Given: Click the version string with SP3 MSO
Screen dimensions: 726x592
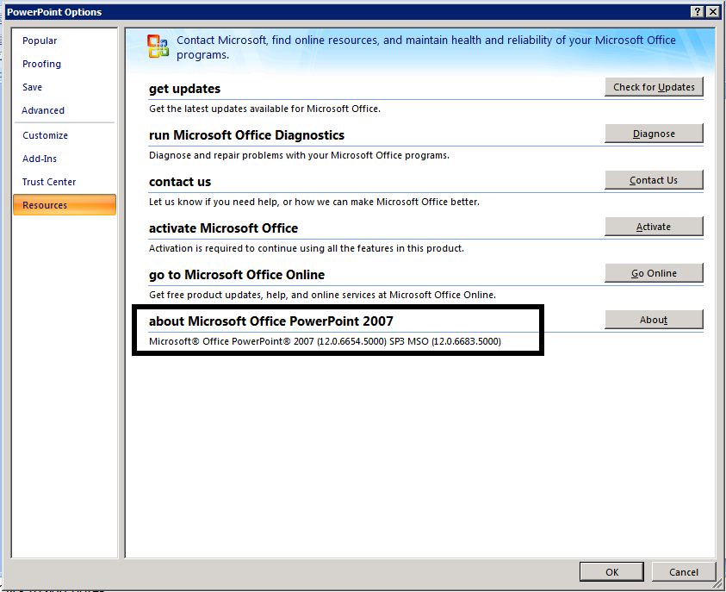Looking at the screenshot, I should tap(325, 341).
